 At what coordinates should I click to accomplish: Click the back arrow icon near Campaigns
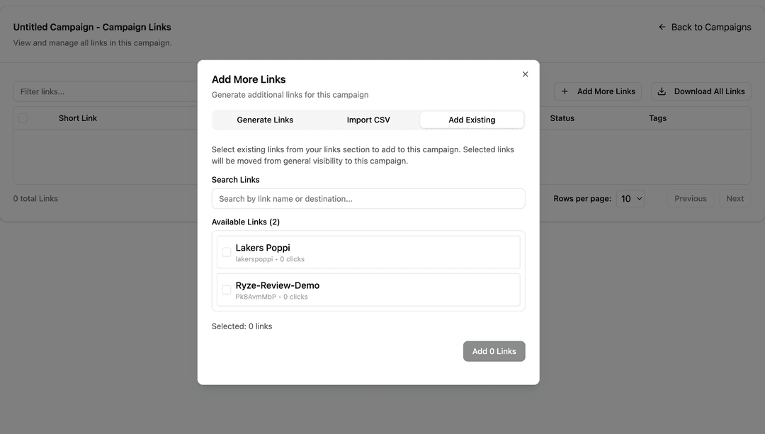[662, 27]
